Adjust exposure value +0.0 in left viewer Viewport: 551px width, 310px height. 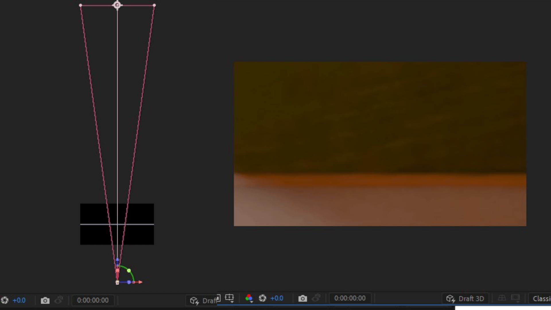tap(19, 300)
